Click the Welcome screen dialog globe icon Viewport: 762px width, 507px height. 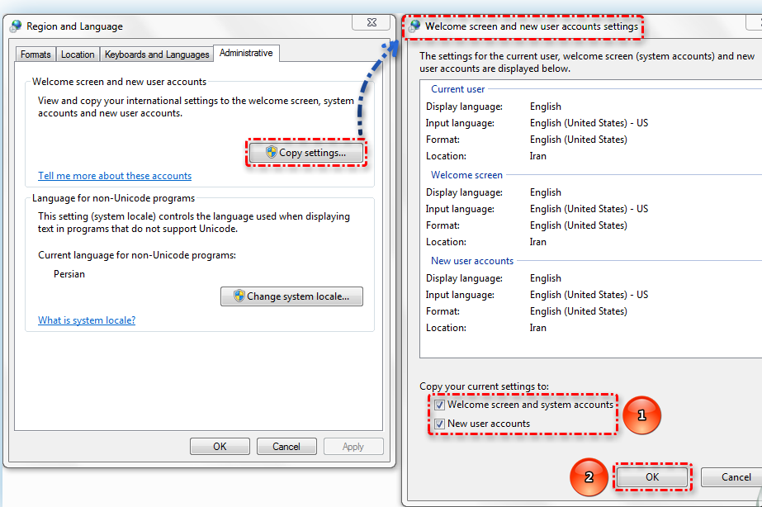pyautogui.click(x=414, y=26)
